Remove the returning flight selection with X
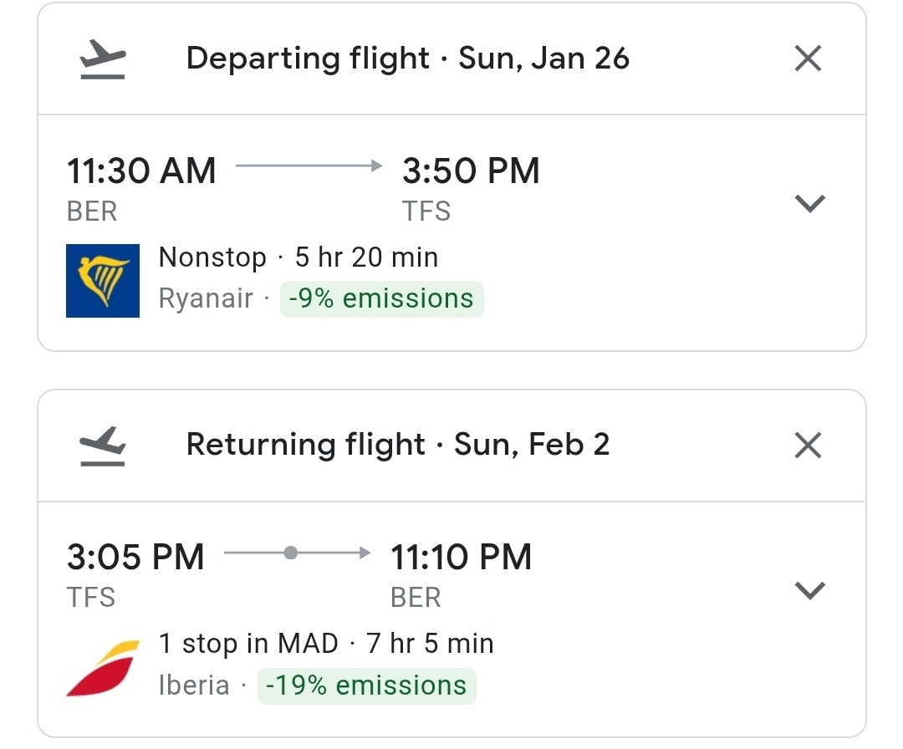This screenshot has width=903, height=749. point(808,445)
